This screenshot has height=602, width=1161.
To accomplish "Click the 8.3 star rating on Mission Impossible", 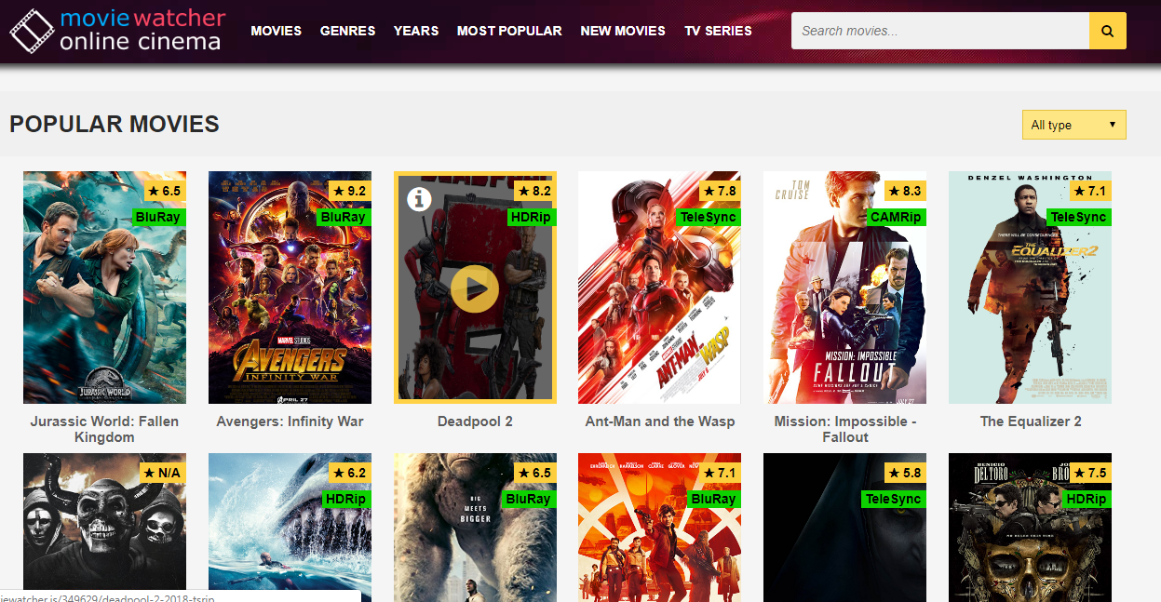I will coord(904,191).
